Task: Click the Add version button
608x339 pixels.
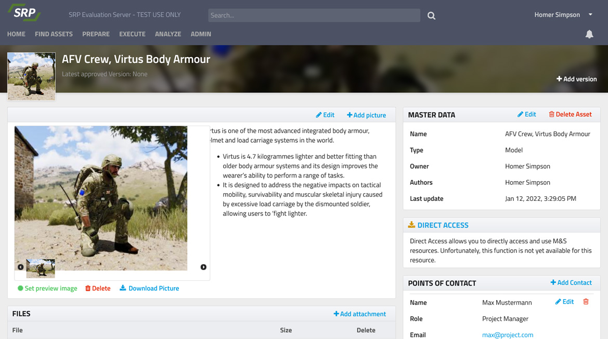Action: pyautogui.click(x=577, y=79)
